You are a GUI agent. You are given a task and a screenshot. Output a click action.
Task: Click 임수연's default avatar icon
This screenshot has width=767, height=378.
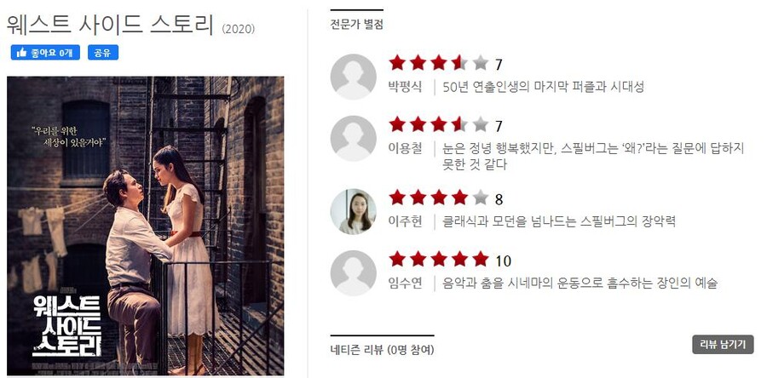[353, 273]
